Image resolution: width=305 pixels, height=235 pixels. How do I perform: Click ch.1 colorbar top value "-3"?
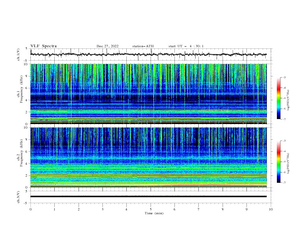pyautogui.click(x=284, y=77)
